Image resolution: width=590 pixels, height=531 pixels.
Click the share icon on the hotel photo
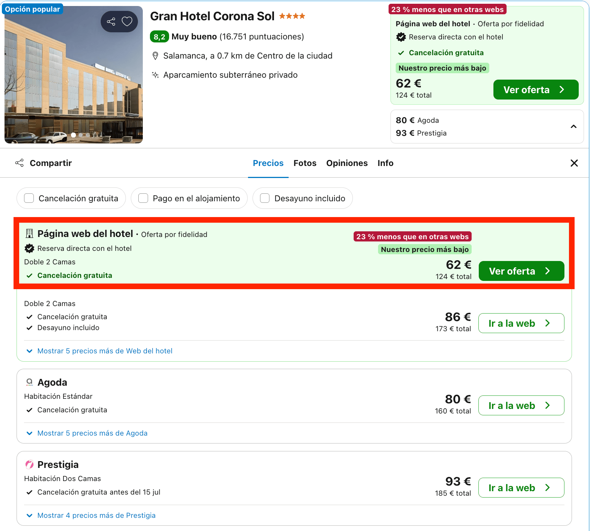point(111,21)
